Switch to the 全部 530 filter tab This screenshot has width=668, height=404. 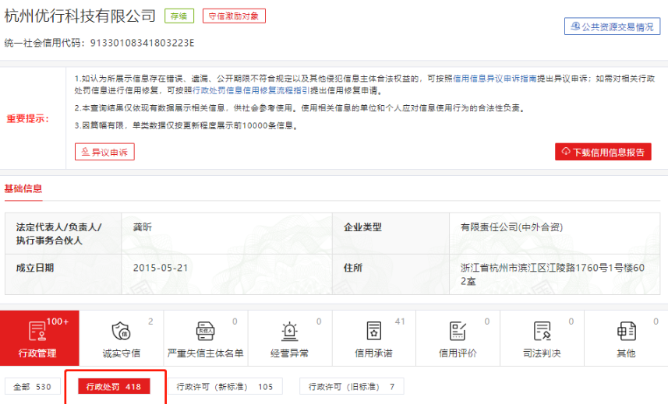pyautogui.click(x=32, y=387)
